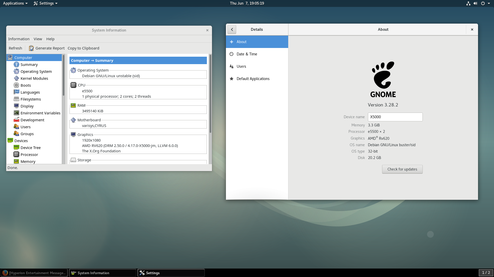Click the Generate Report clipboard icon
Image resolution: width=494 pixels, height=277 pixels.
(x=31, y=48)
